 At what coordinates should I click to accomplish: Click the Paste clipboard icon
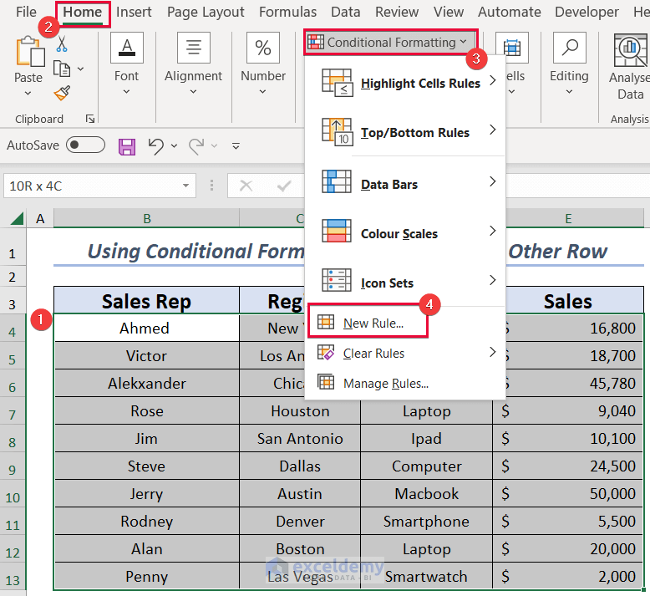pos(28,55)
